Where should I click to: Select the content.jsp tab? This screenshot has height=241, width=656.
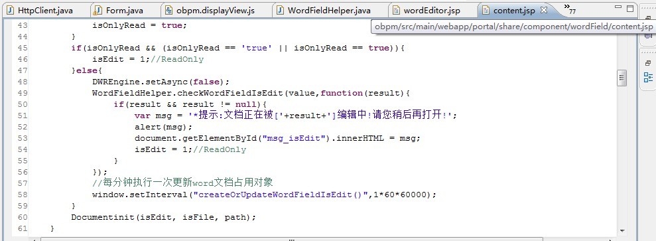point(514,11)
